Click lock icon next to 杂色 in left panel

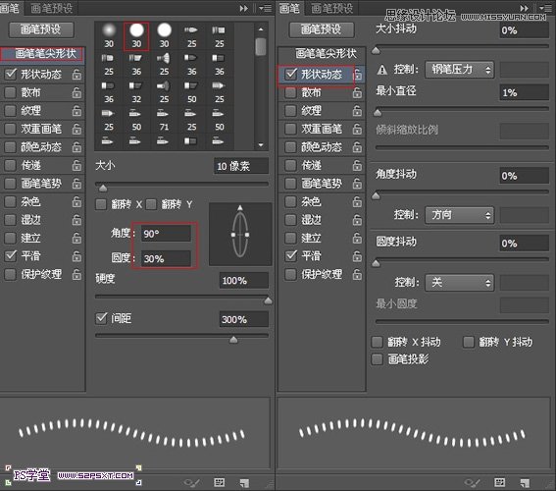pyautogui.click(x=76, y=201)
